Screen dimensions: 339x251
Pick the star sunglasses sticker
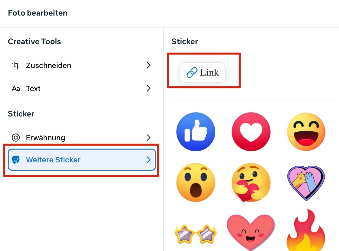tap(196, 234)
